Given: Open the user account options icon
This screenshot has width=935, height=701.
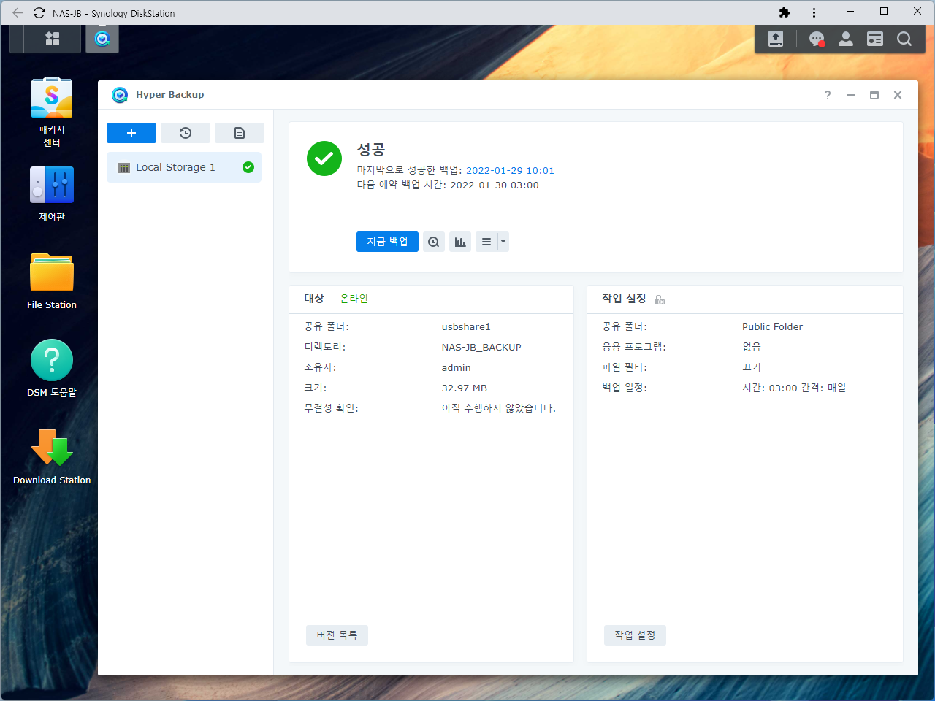Looking at the screenshot, I should pos(846,39).
